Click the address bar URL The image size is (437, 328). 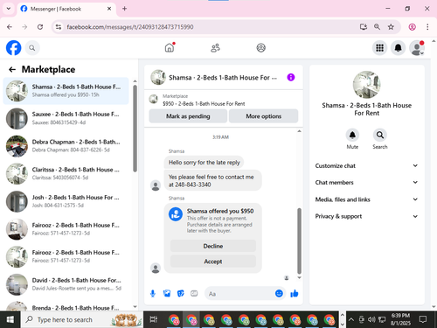130,27
